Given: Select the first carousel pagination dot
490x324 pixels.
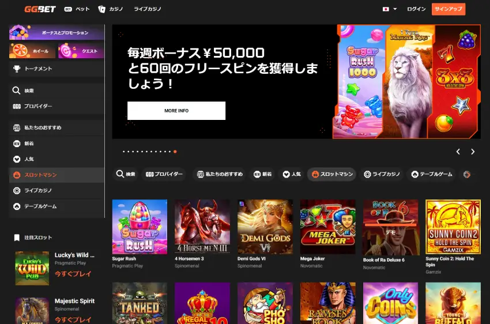Looking at the screenshot, I should click(124, 152).
